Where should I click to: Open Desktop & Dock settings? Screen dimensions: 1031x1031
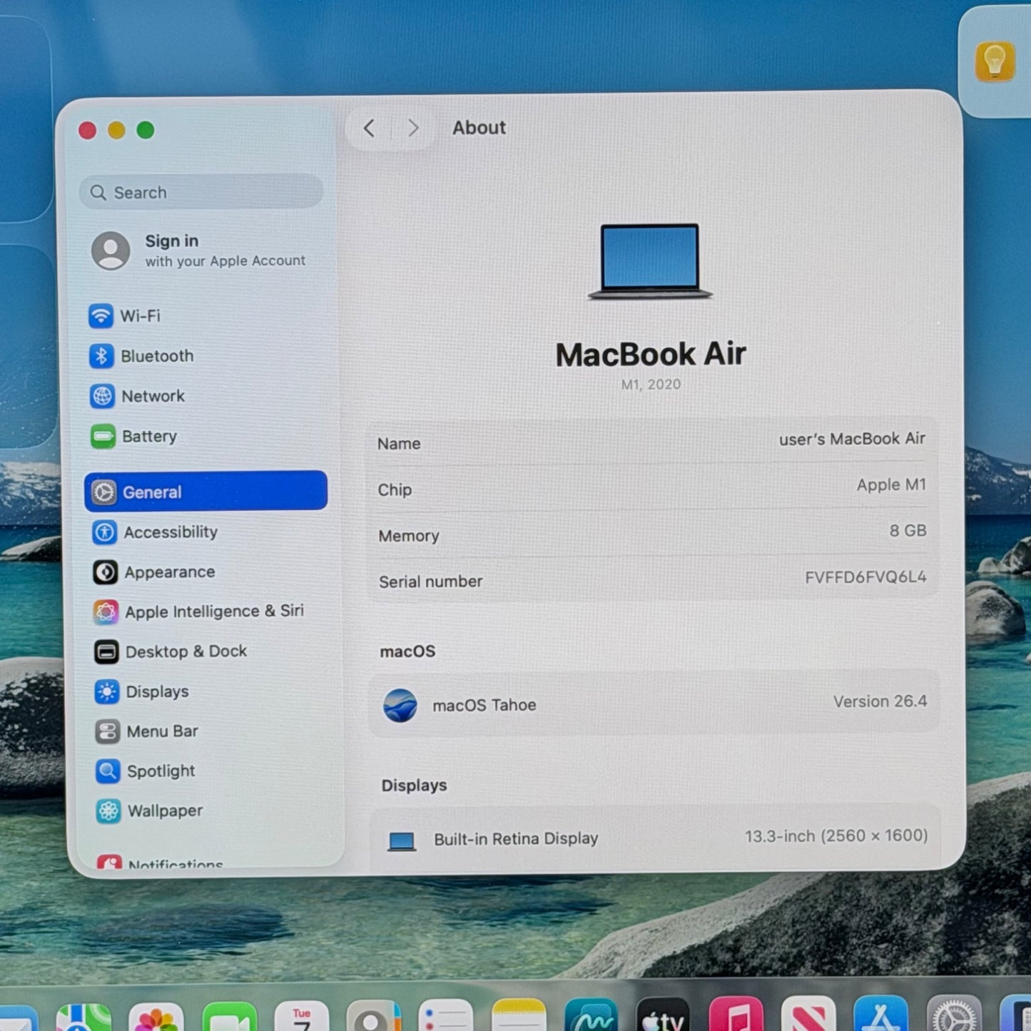(186, 651)
